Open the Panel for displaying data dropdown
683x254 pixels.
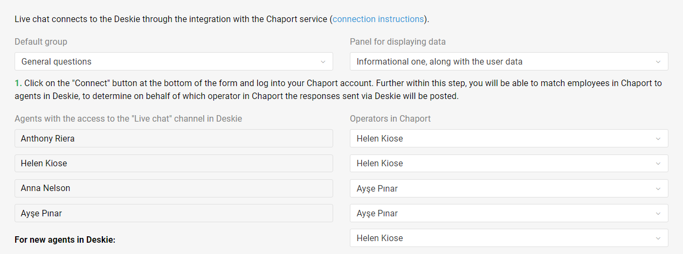(508, 61)
